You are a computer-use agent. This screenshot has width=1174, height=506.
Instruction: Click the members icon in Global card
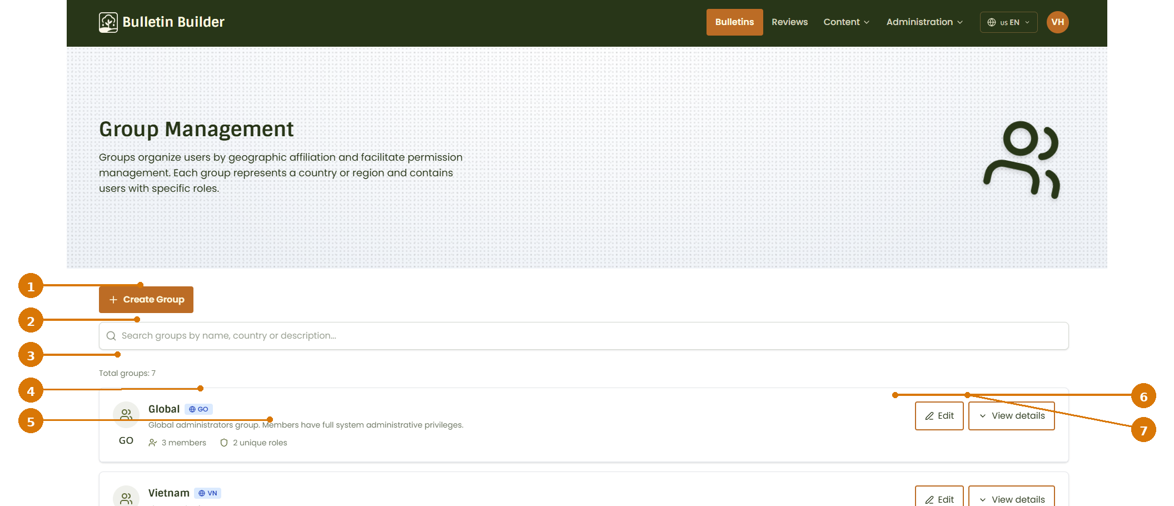[153, 443]
